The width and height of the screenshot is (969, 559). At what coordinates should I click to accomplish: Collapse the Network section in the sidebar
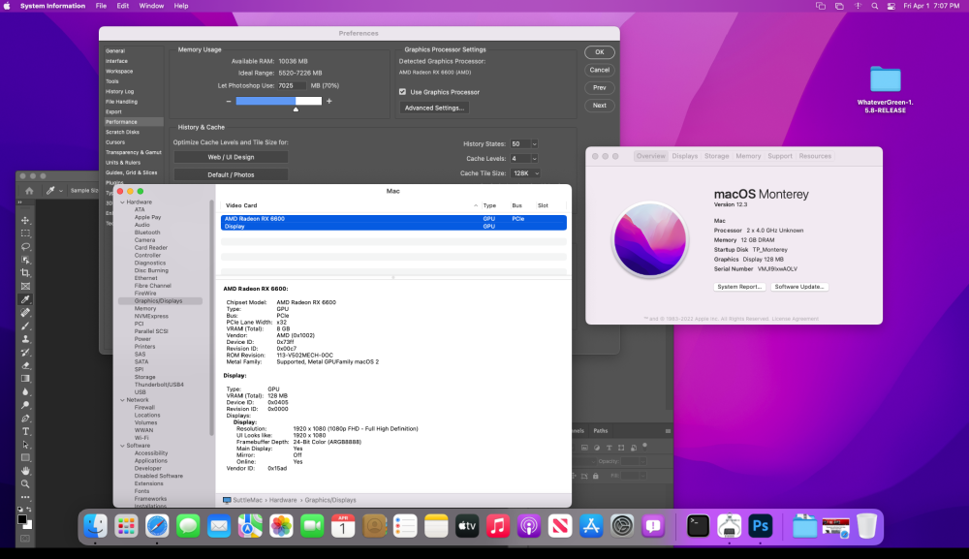pos(122,400)
